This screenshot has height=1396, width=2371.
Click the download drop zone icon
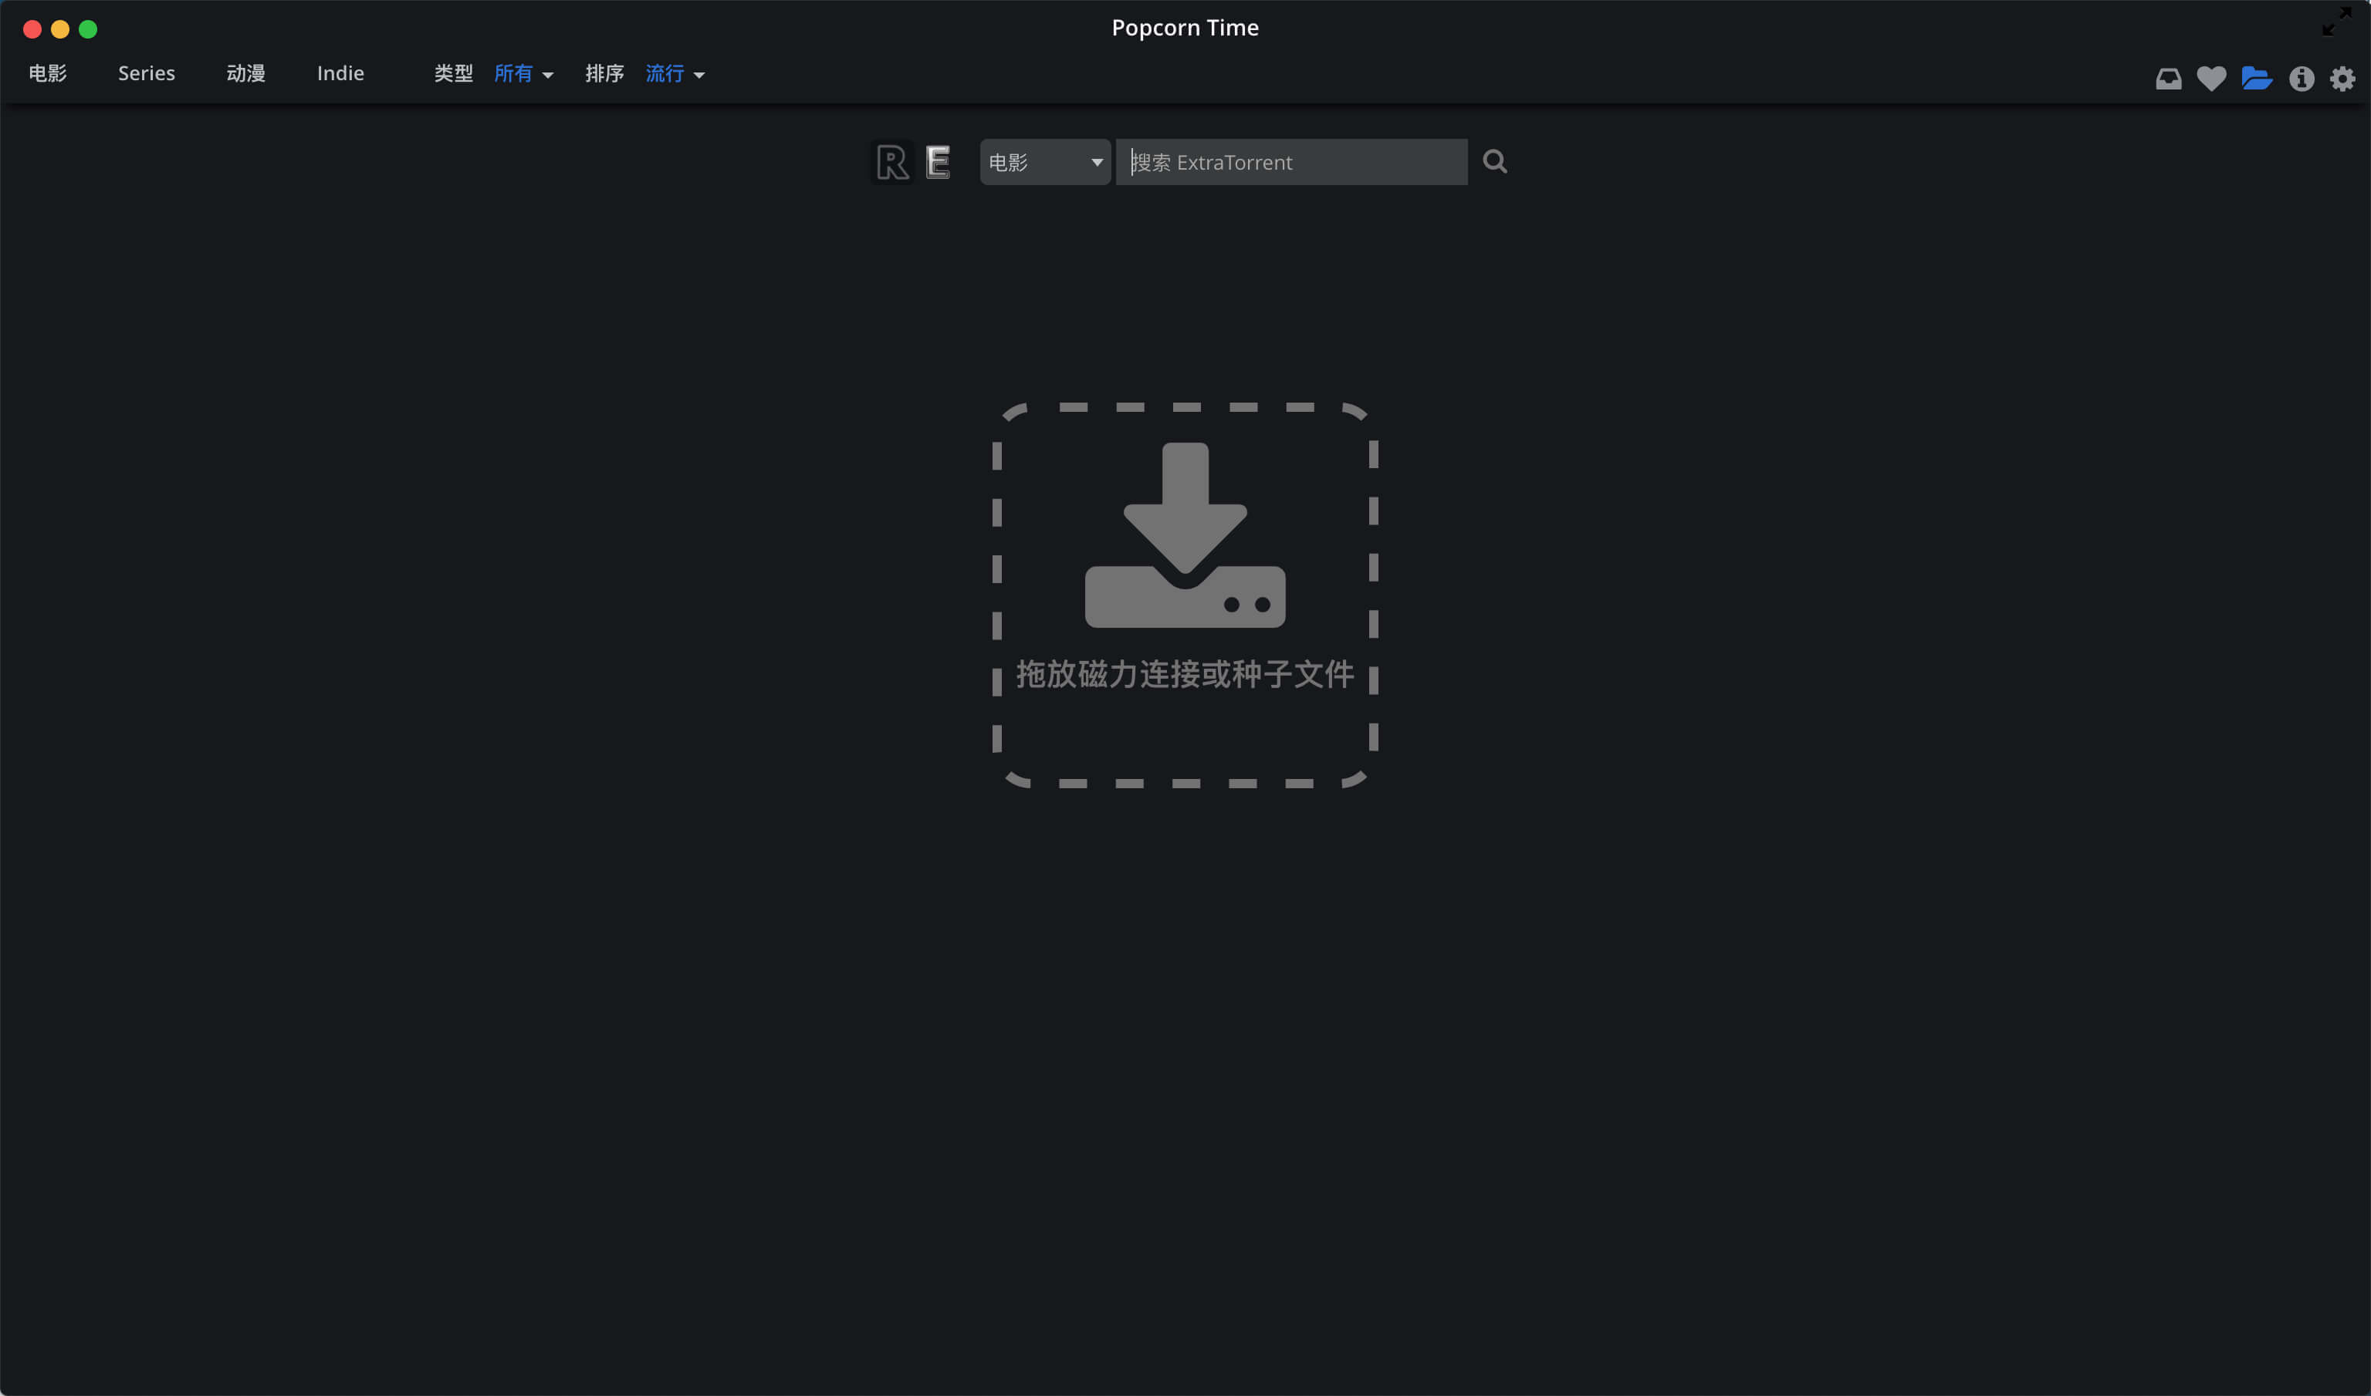pyautogui.click(x=1185, y=534)
